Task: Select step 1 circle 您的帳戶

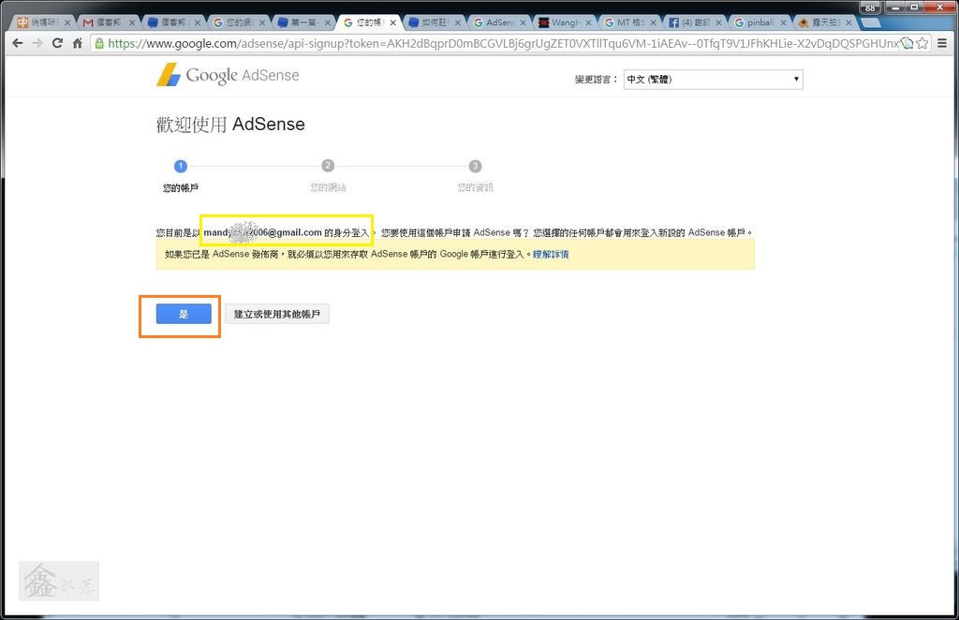Action: pyautogui.click(x=181, y=166)
